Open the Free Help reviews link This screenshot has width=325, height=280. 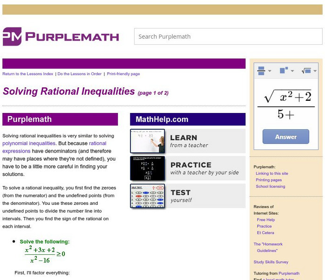[266, 220]
